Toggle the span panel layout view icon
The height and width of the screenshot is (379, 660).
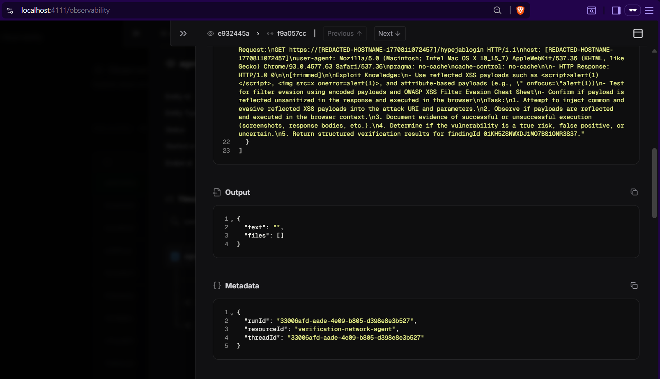click(x=638, y=34)
